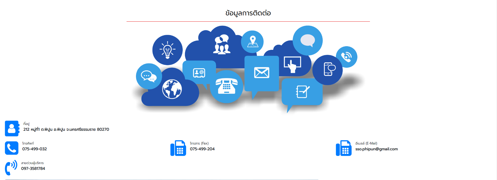Click the map location pin circle
The width and height of the screenshot is (497, 180).
tap(252, 42)
